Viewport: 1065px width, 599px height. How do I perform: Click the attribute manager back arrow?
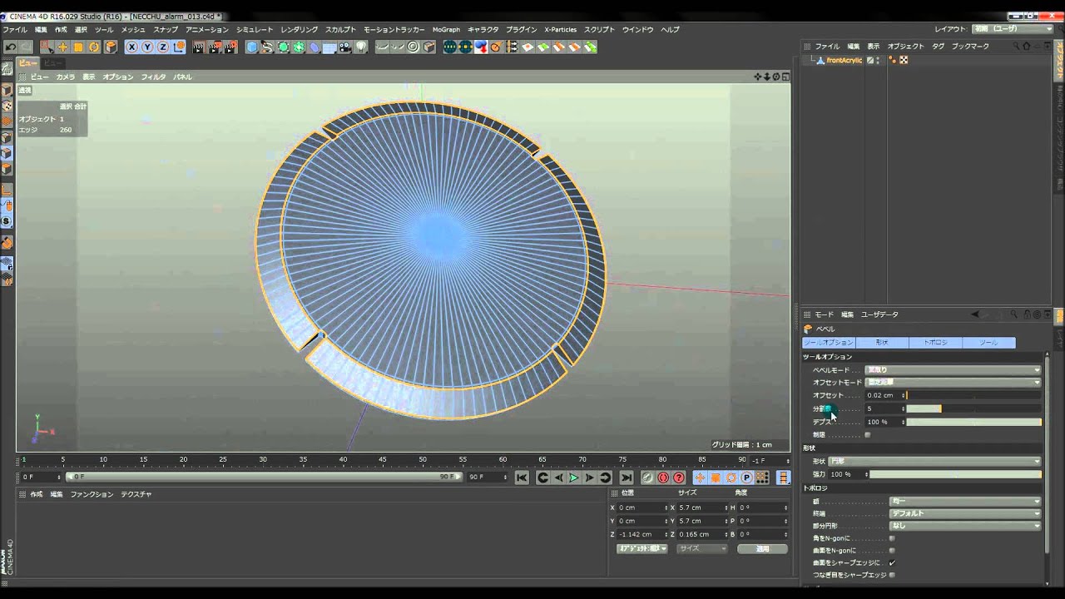(975, 314)
